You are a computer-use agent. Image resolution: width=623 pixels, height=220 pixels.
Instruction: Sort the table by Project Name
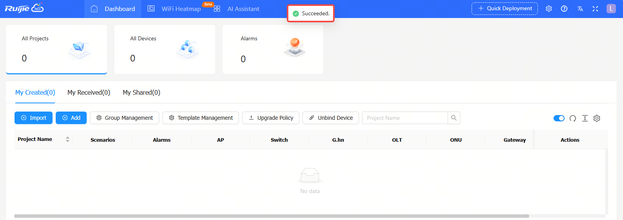click(67, 139)
